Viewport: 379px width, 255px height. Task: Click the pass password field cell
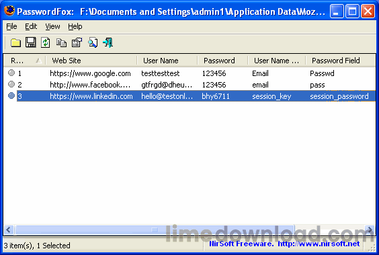(x=317, y=85)
